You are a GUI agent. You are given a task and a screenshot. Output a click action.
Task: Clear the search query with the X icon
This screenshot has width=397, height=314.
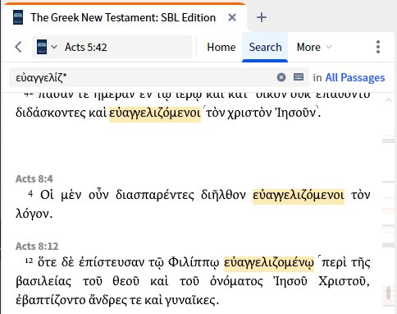[281, 77]
